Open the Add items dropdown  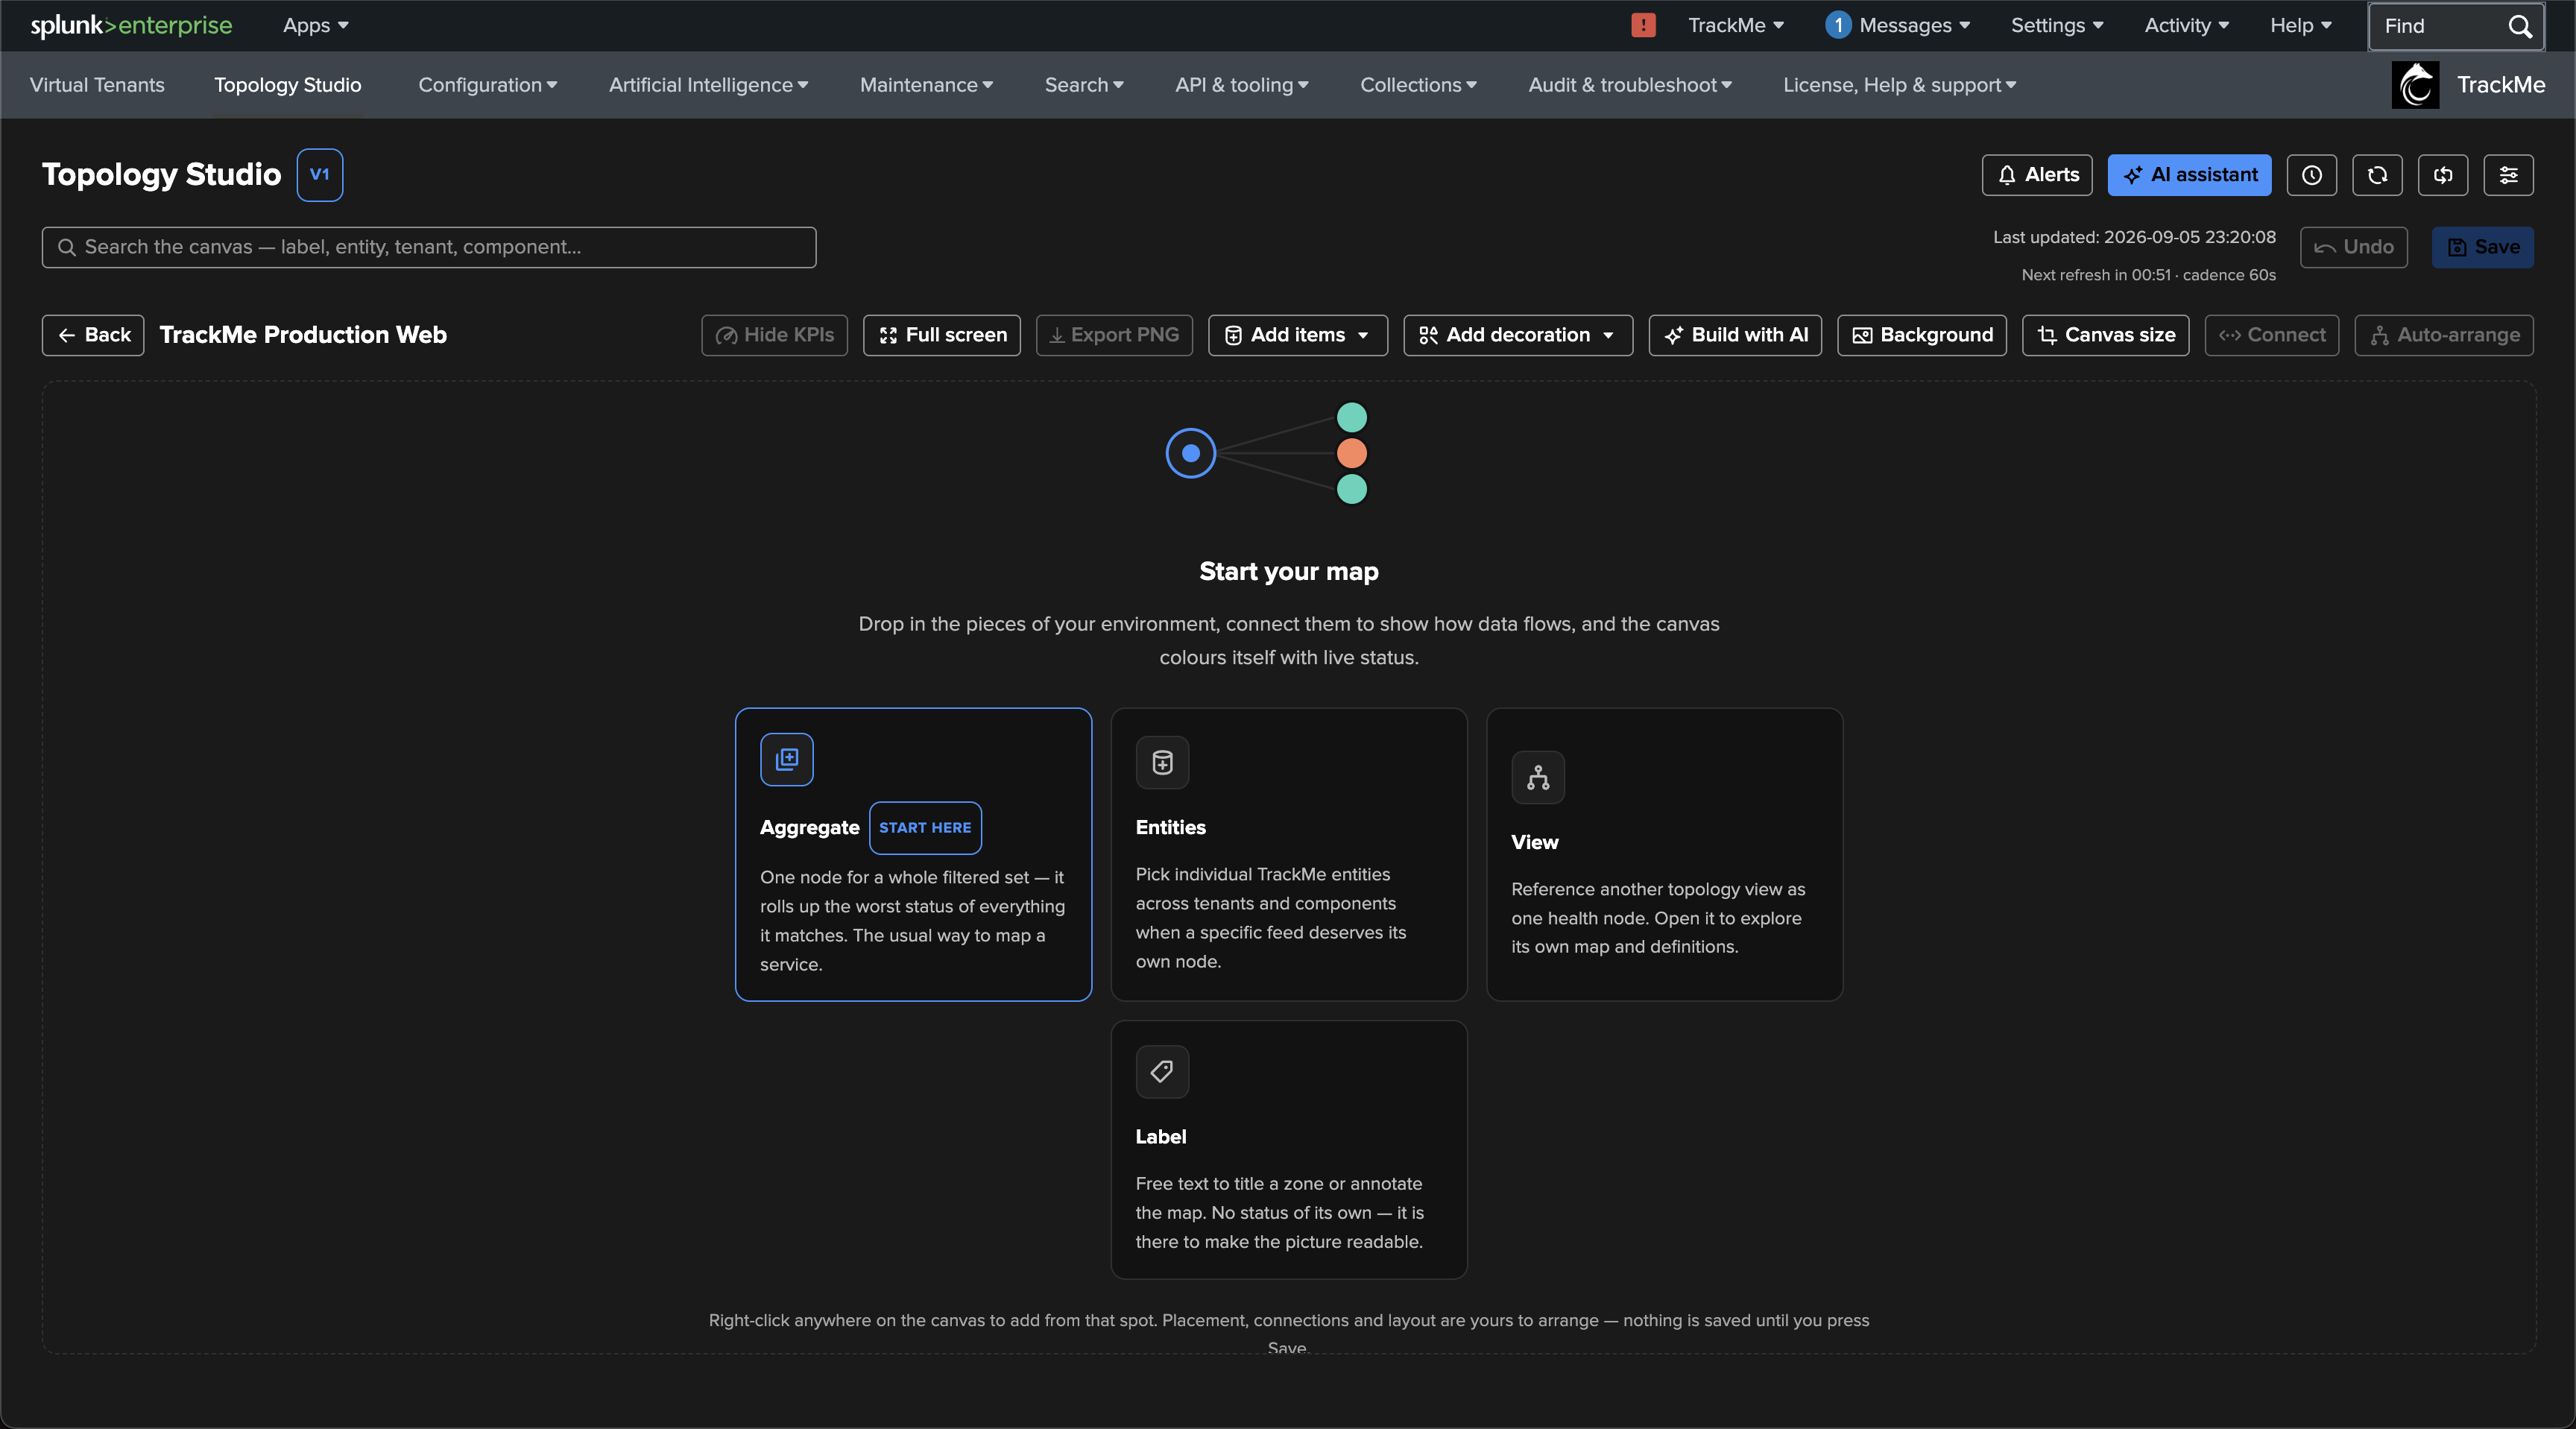(1298, 335)
